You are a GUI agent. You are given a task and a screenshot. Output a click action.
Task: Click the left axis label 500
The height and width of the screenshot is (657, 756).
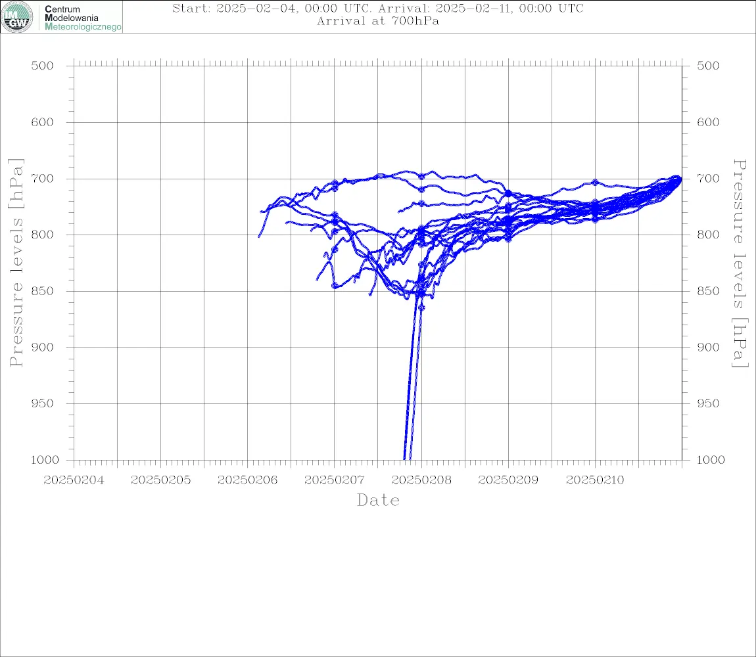(43, 66)
